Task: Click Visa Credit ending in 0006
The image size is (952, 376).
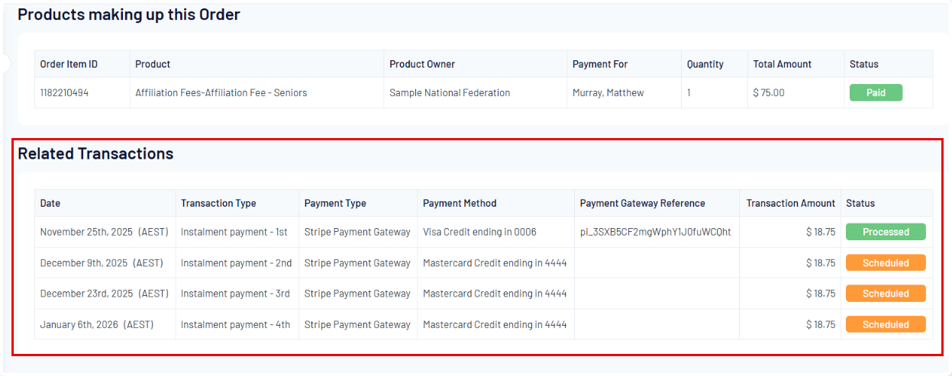Action: [x=479, y=232]
